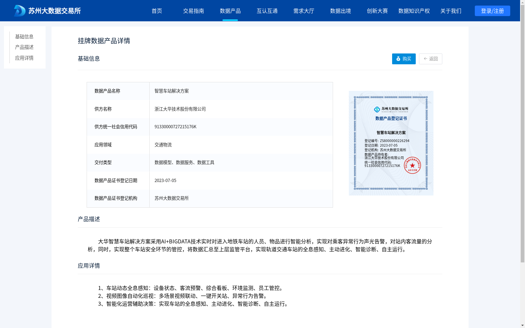
Task: Jump to 应用详情 in the sidebar
Action: [24, 58]
